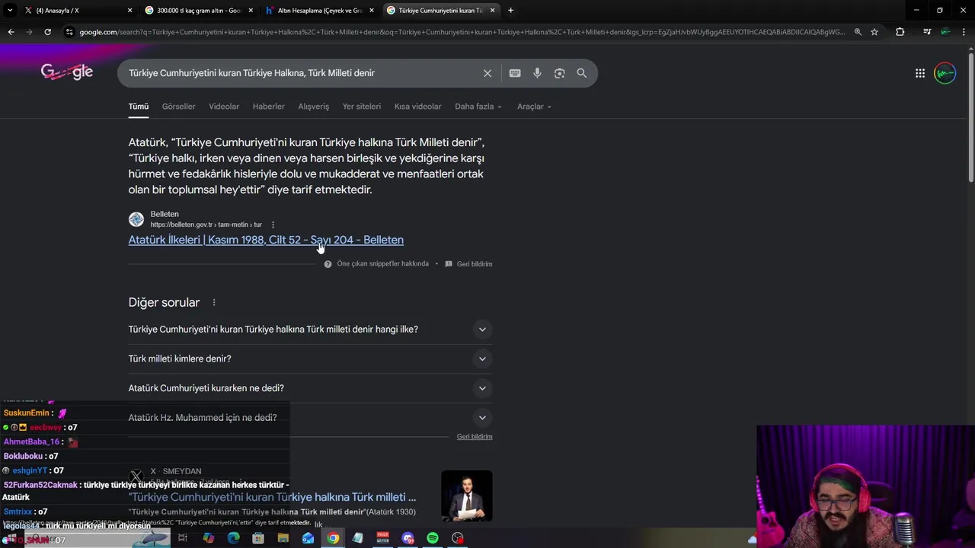Go back one page in the browser
Image resolution: width=975 pixels, height=548 pixels.
(x=11, y=32)
